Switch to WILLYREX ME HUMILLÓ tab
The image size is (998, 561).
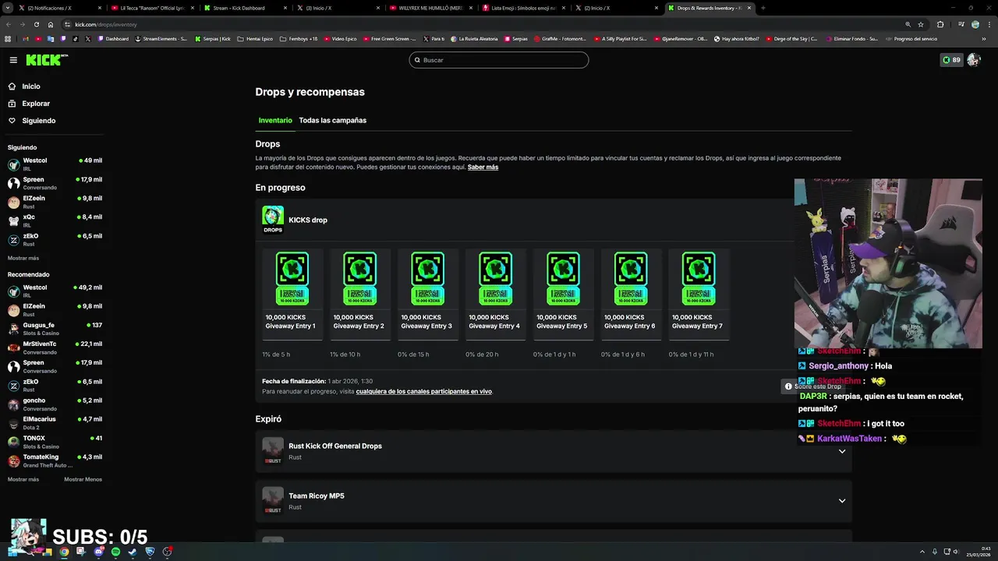[x=431, y=8]
